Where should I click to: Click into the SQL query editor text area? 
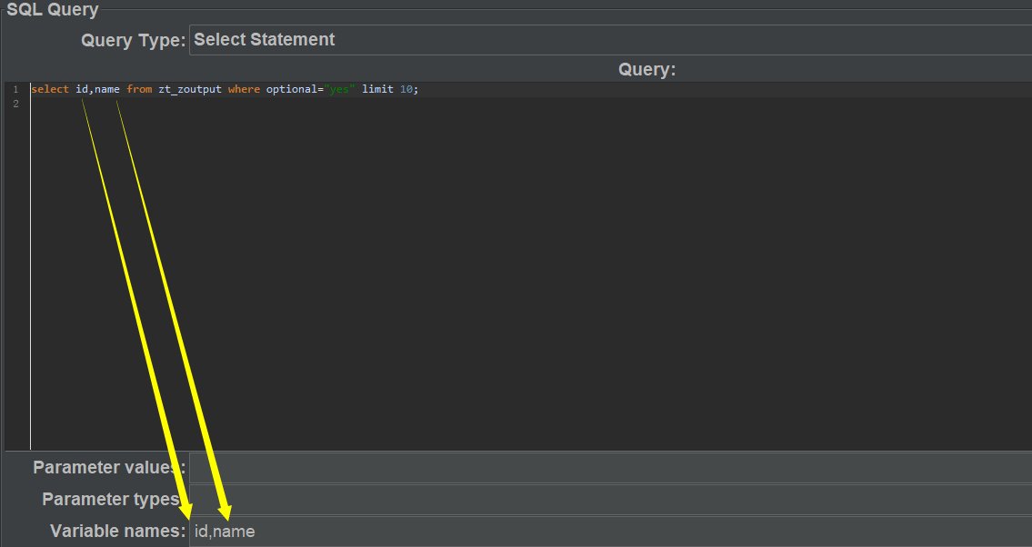(x=530, y=266)
